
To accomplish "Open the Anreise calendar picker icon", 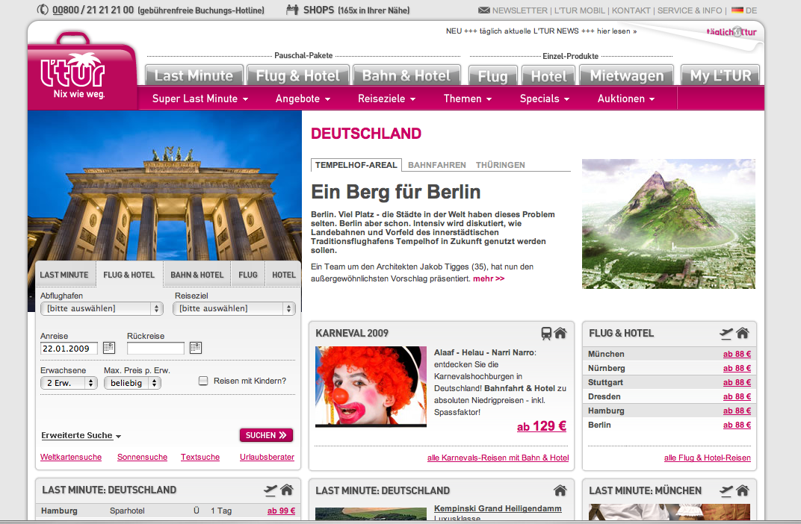I will tap(109, 348).
